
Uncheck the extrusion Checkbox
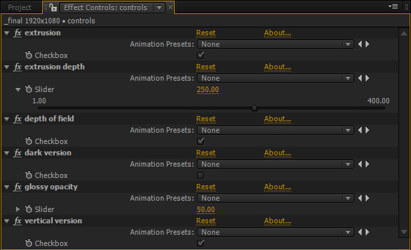pos(200,55)
